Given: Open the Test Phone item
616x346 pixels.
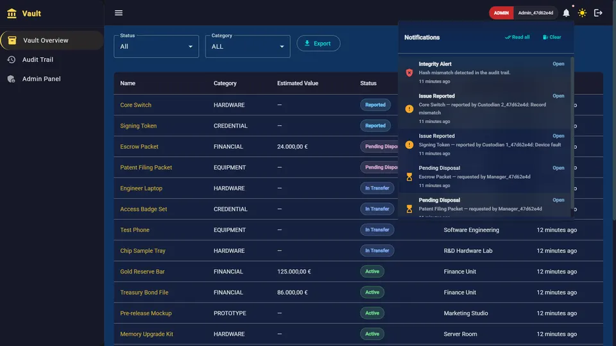Looking at the screenshot, I should (x=135, y=230).
